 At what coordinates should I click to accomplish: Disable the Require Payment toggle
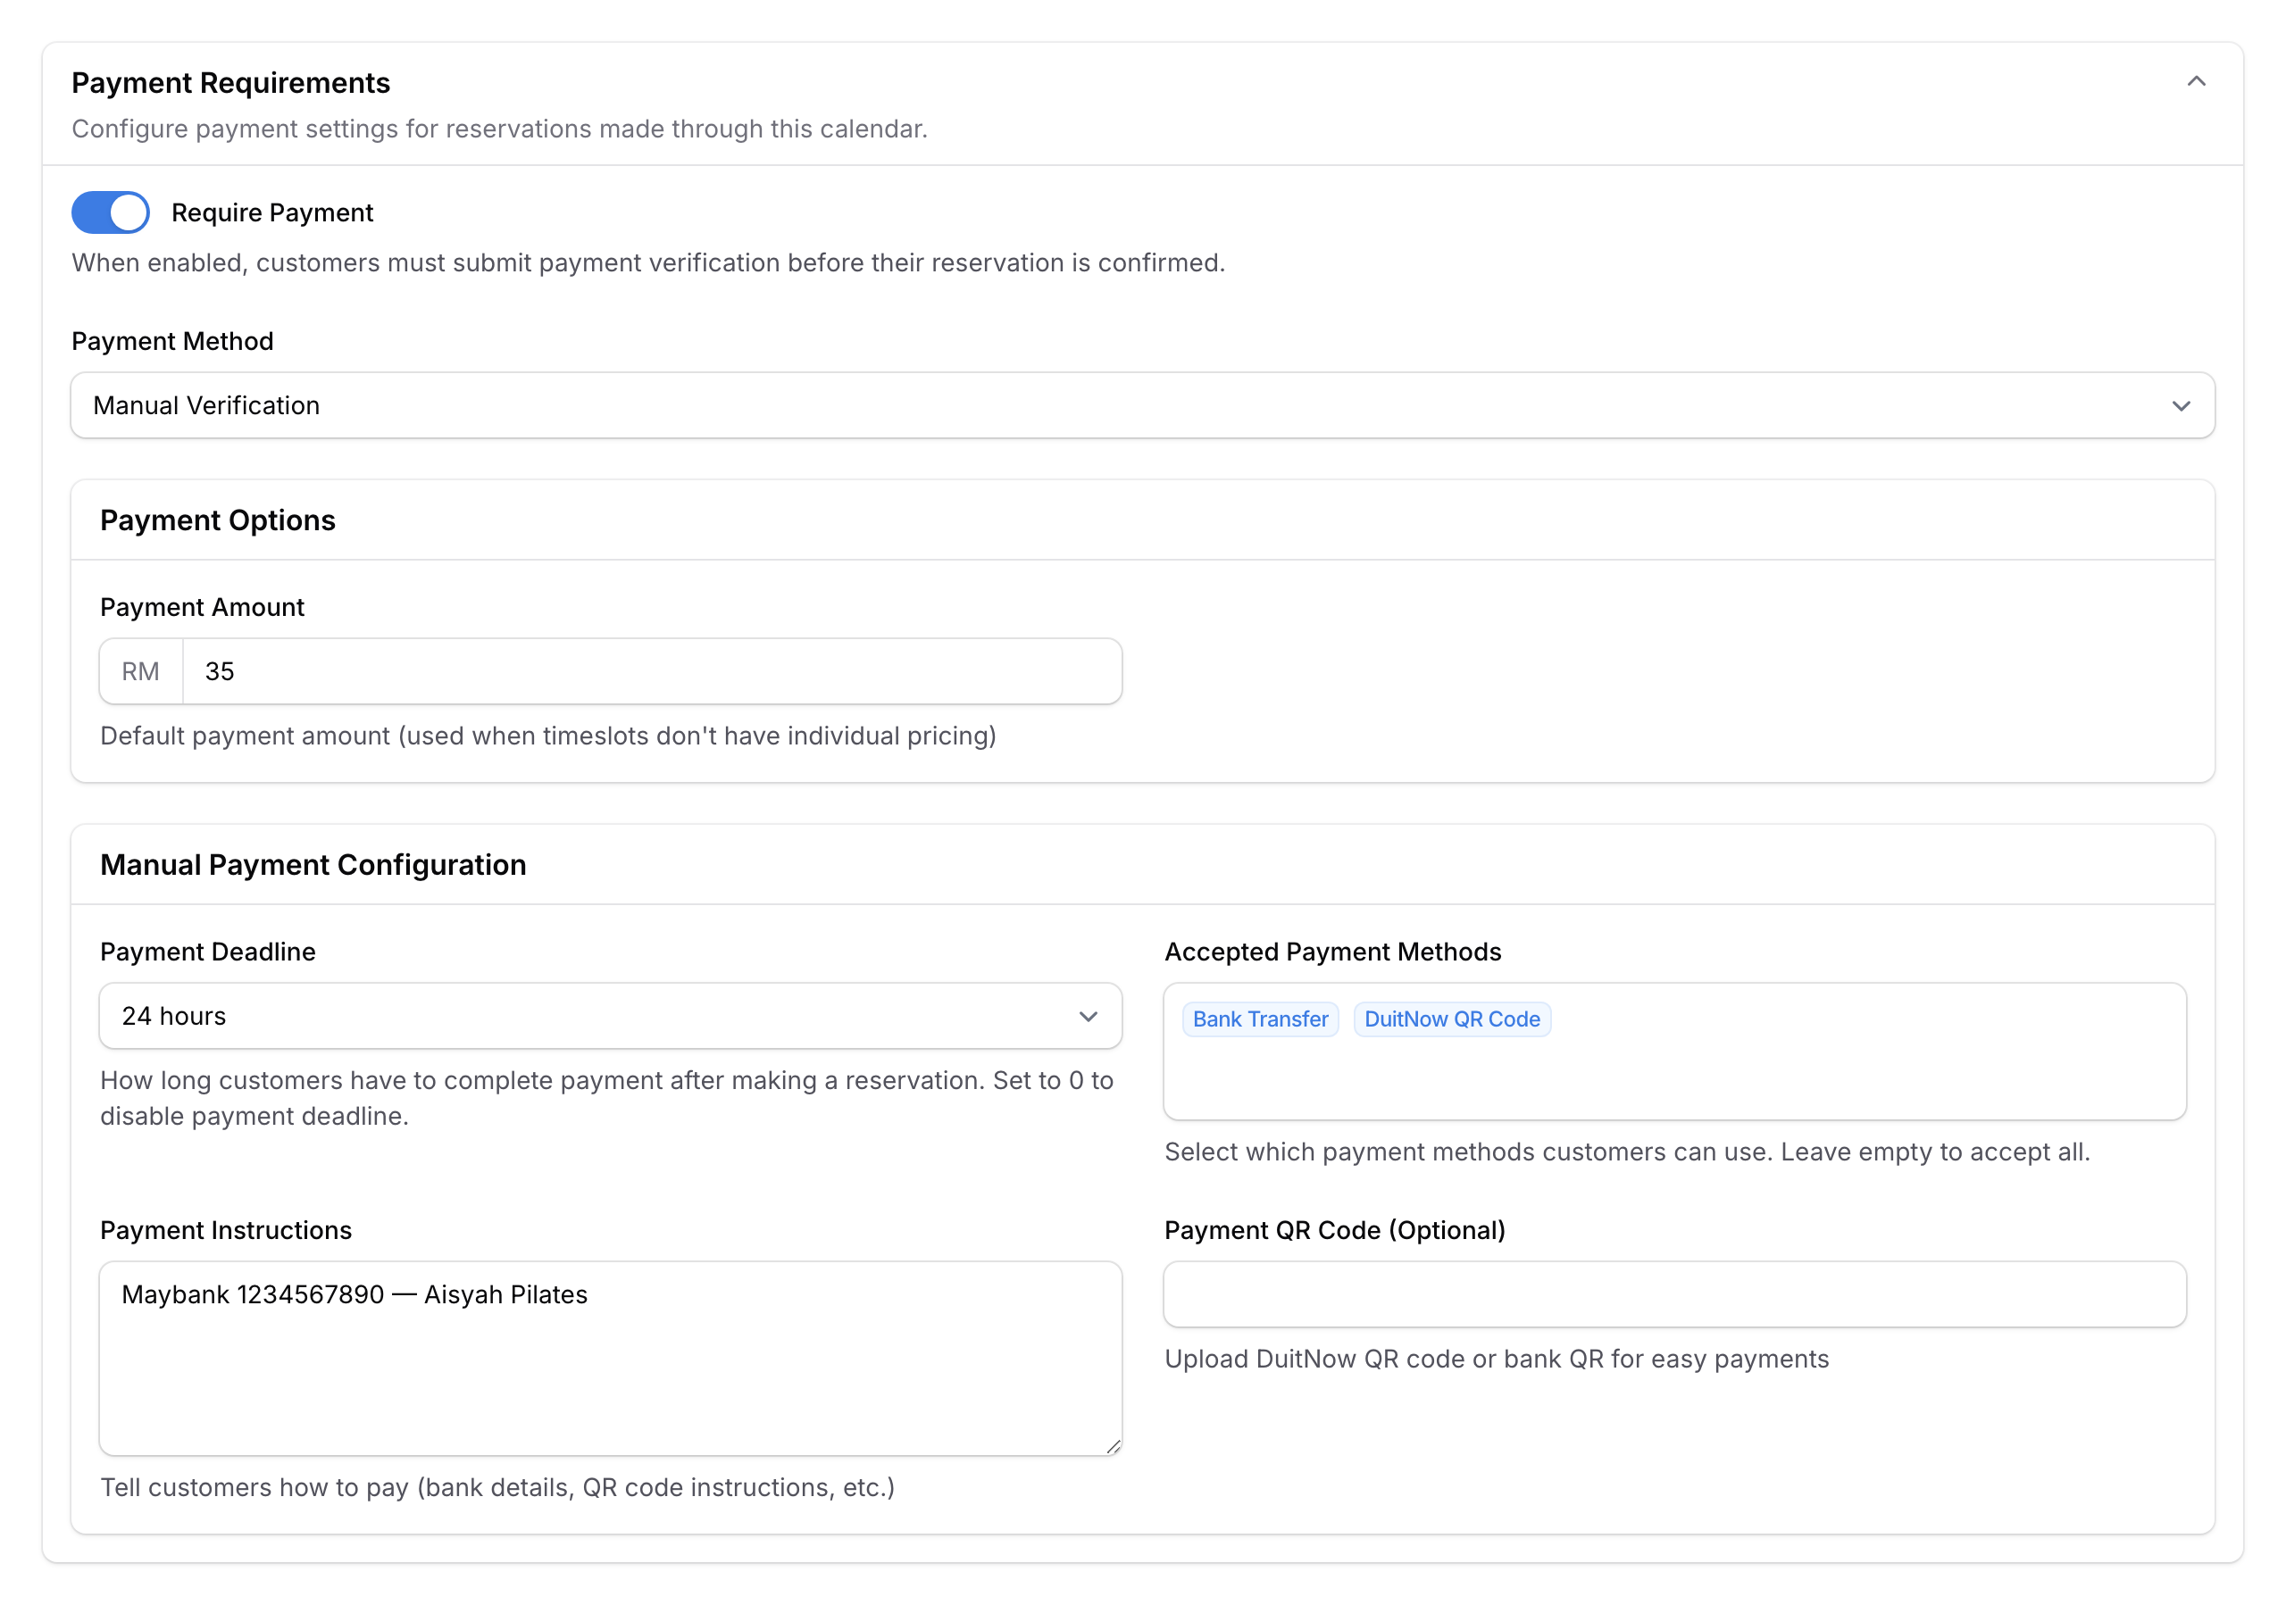[110, 212]
